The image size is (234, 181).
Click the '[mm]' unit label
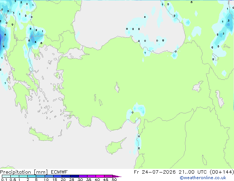(x=41, y=172)
